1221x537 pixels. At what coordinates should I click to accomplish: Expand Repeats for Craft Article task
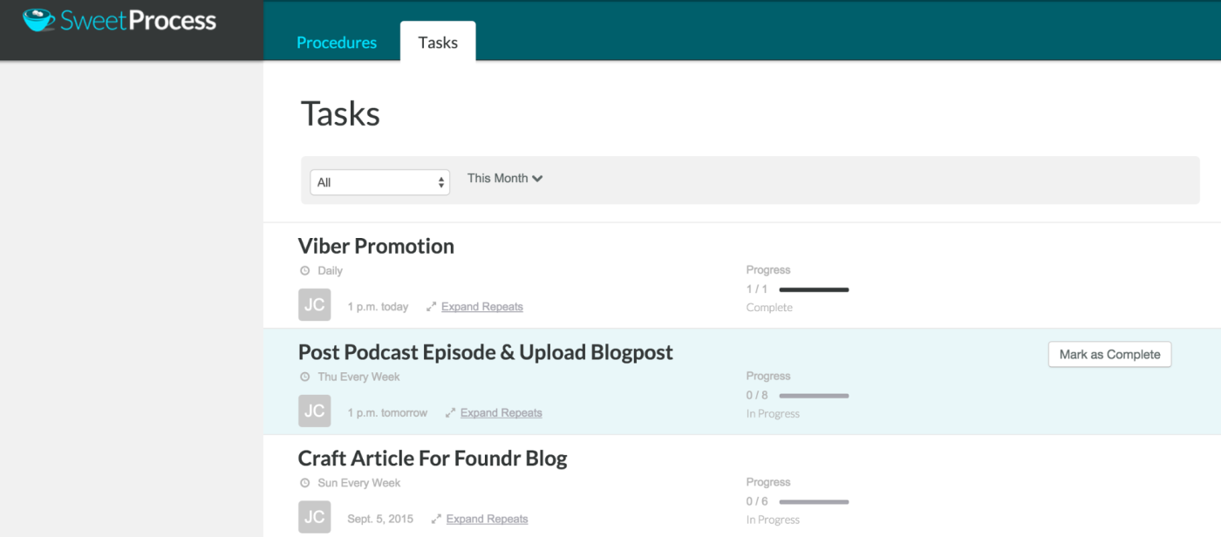click(487, 519)
